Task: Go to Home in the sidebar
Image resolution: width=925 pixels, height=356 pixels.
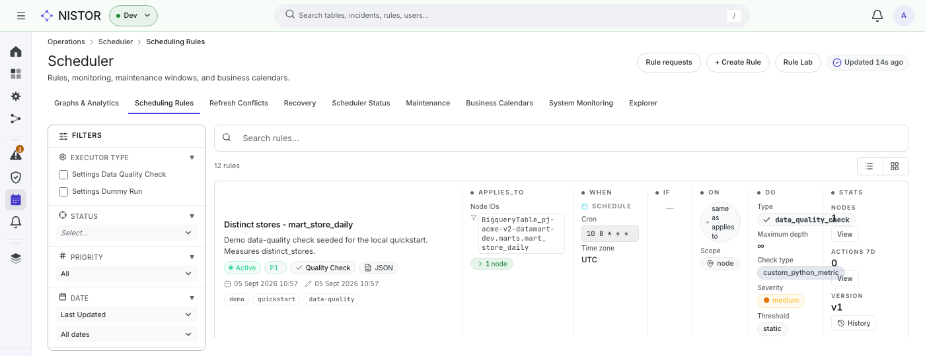Action: 16,51
